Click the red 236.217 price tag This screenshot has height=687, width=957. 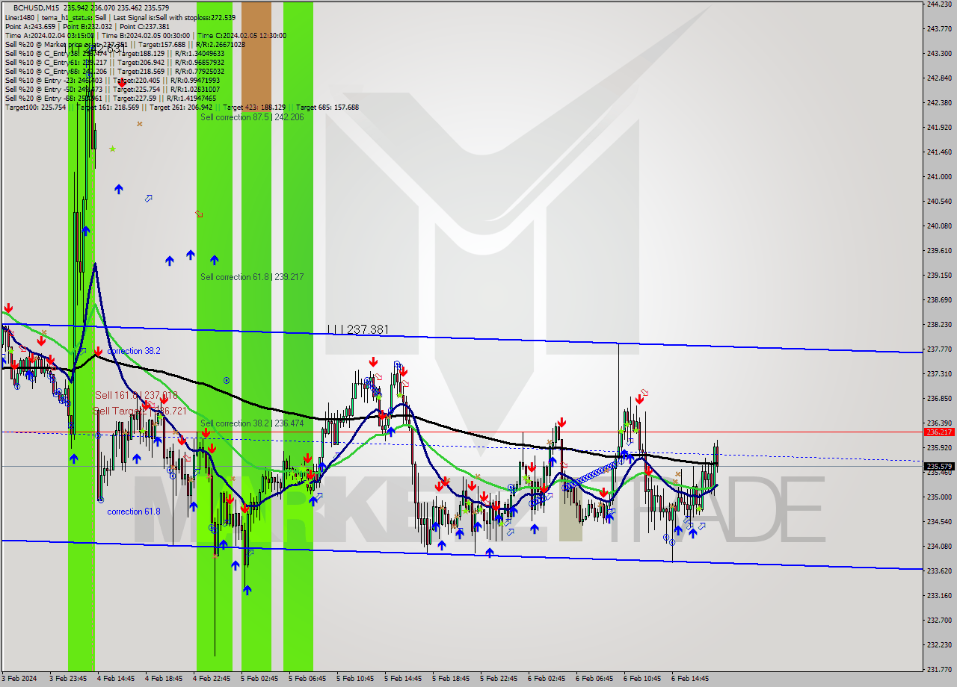click(x=939, y=432)
